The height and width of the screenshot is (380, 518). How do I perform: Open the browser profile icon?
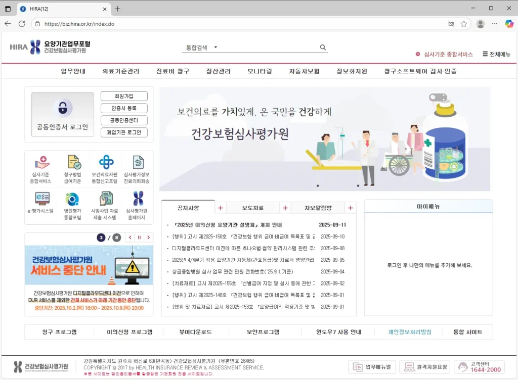click(x=481, y=24)
